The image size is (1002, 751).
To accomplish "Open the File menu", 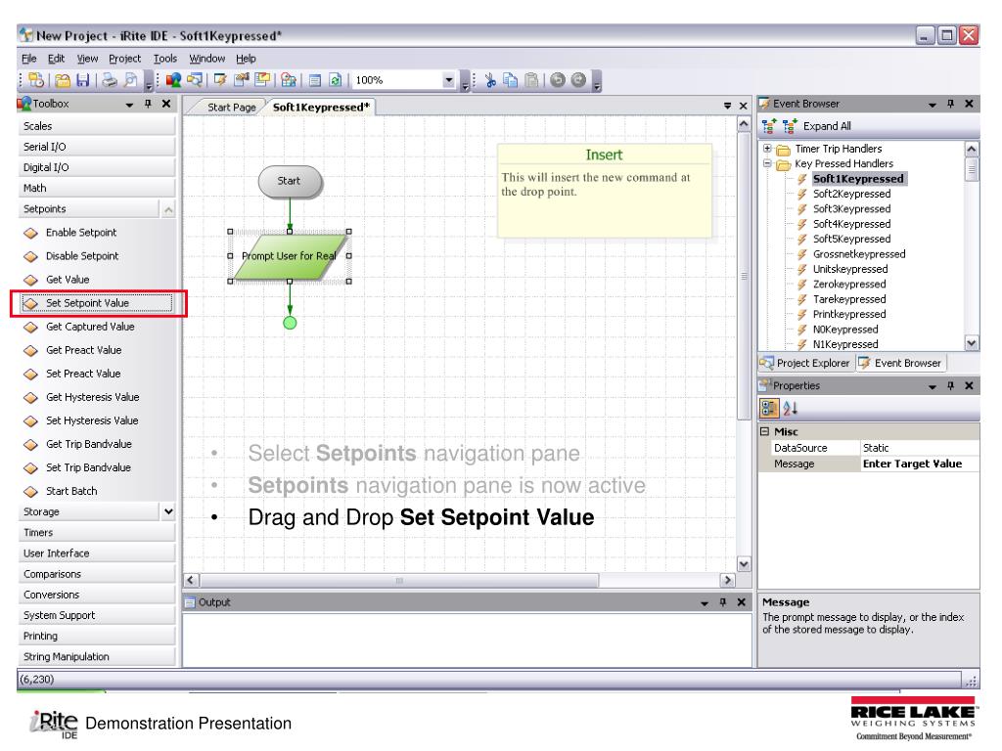I will coord(28,58).
